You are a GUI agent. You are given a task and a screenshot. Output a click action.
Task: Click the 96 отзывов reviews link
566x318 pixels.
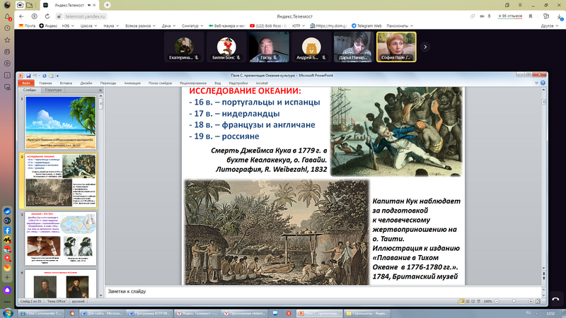click(x=509, y=16)
